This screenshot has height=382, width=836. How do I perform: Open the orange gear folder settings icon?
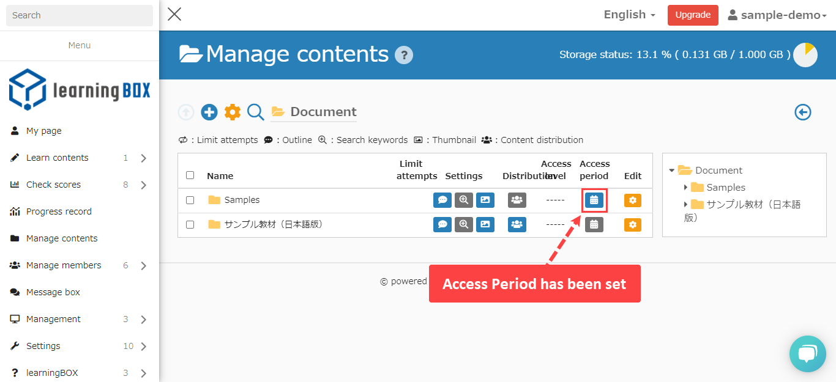(233, 112)
